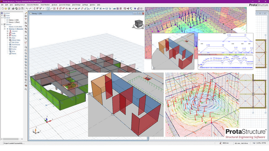Select the Purlins tree item

(14, 49)
